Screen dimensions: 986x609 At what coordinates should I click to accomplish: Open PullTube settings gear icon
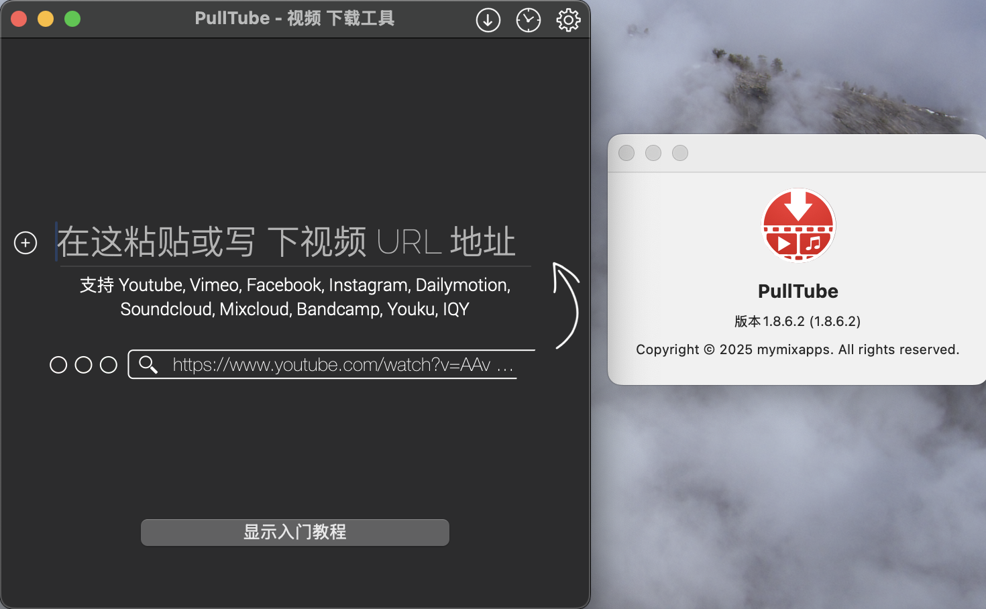point(568,20)
